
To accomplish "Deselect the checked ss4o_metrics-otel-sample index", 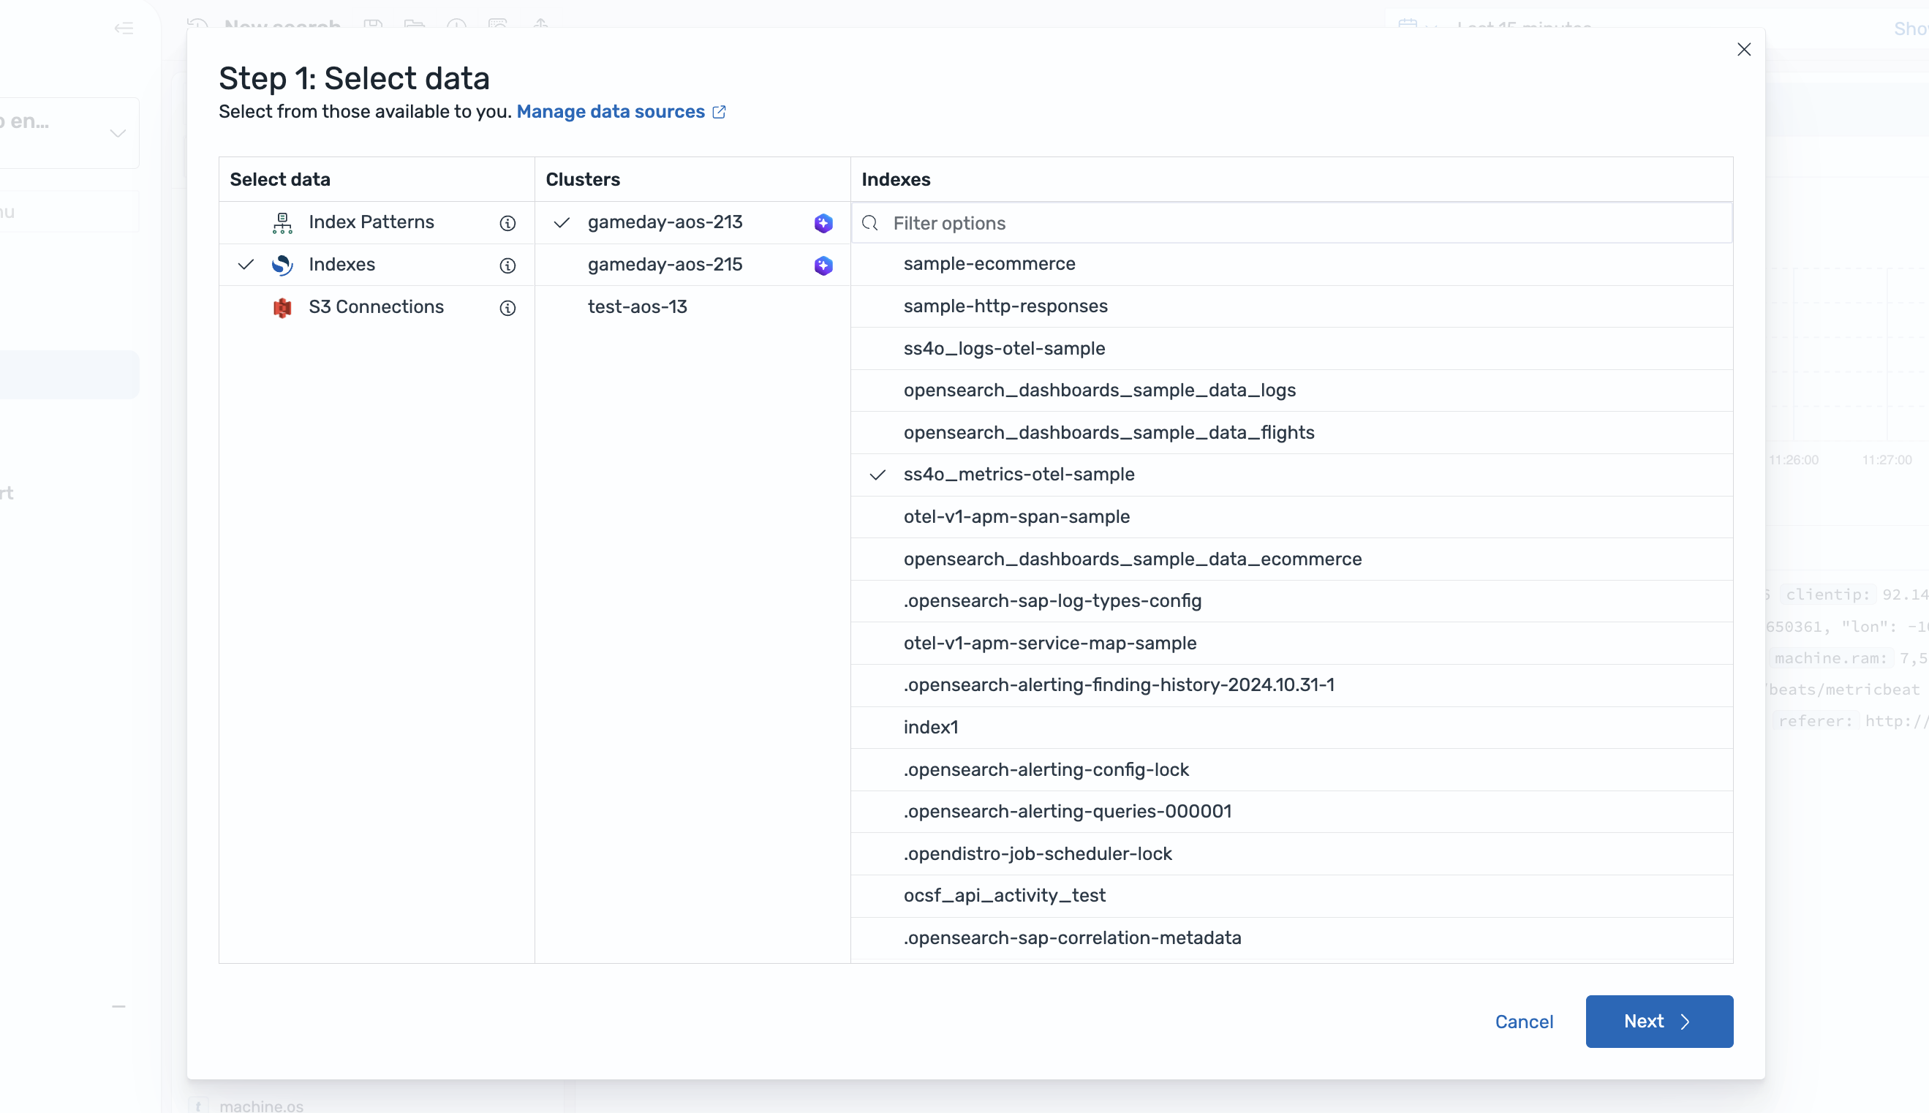I will tap(1019, 475).
